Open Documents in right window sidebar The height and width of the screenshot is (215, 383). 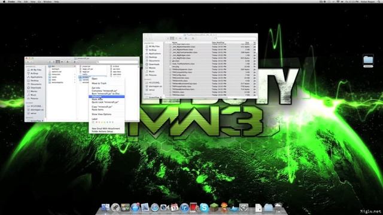154,61
